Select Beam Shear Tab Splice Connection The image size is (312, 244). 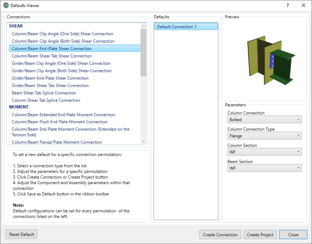point(44,93)
